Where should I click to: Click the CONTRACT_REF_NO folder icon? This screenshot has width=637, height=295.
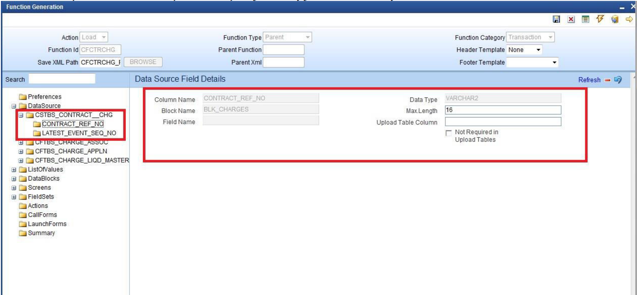37,124
